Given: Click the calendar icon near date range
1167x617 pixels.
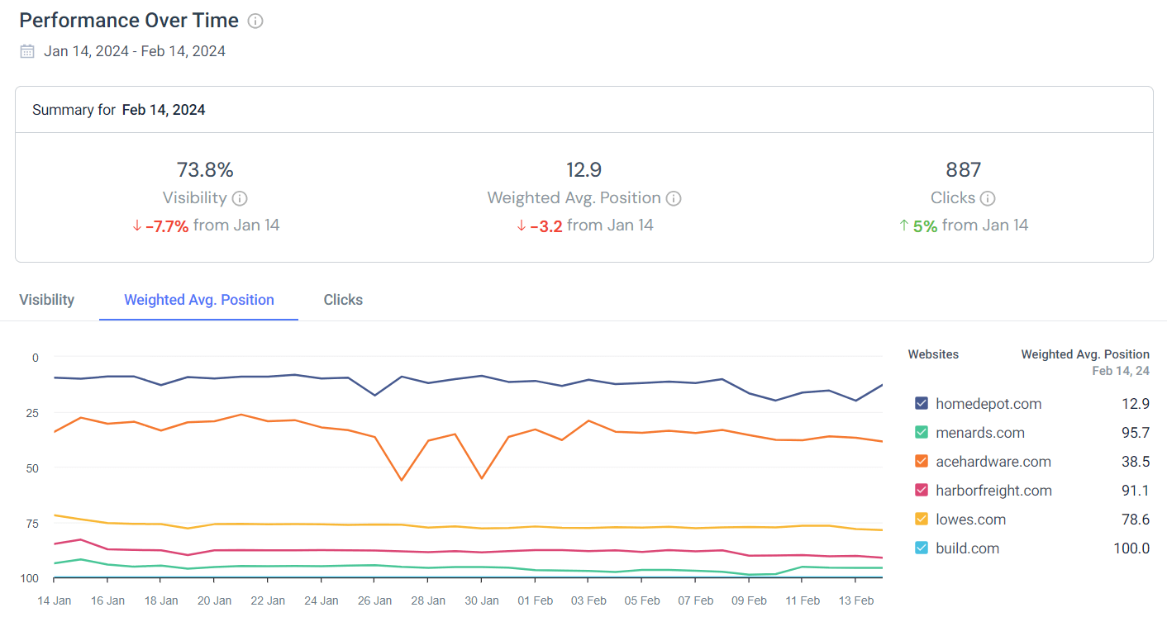Looking at the screenshot, I should point(27,51).
